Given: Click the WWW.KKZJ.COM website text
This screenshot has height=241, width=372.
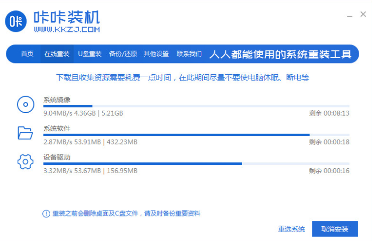Looking at the screenshot, I should click(66, 30).
